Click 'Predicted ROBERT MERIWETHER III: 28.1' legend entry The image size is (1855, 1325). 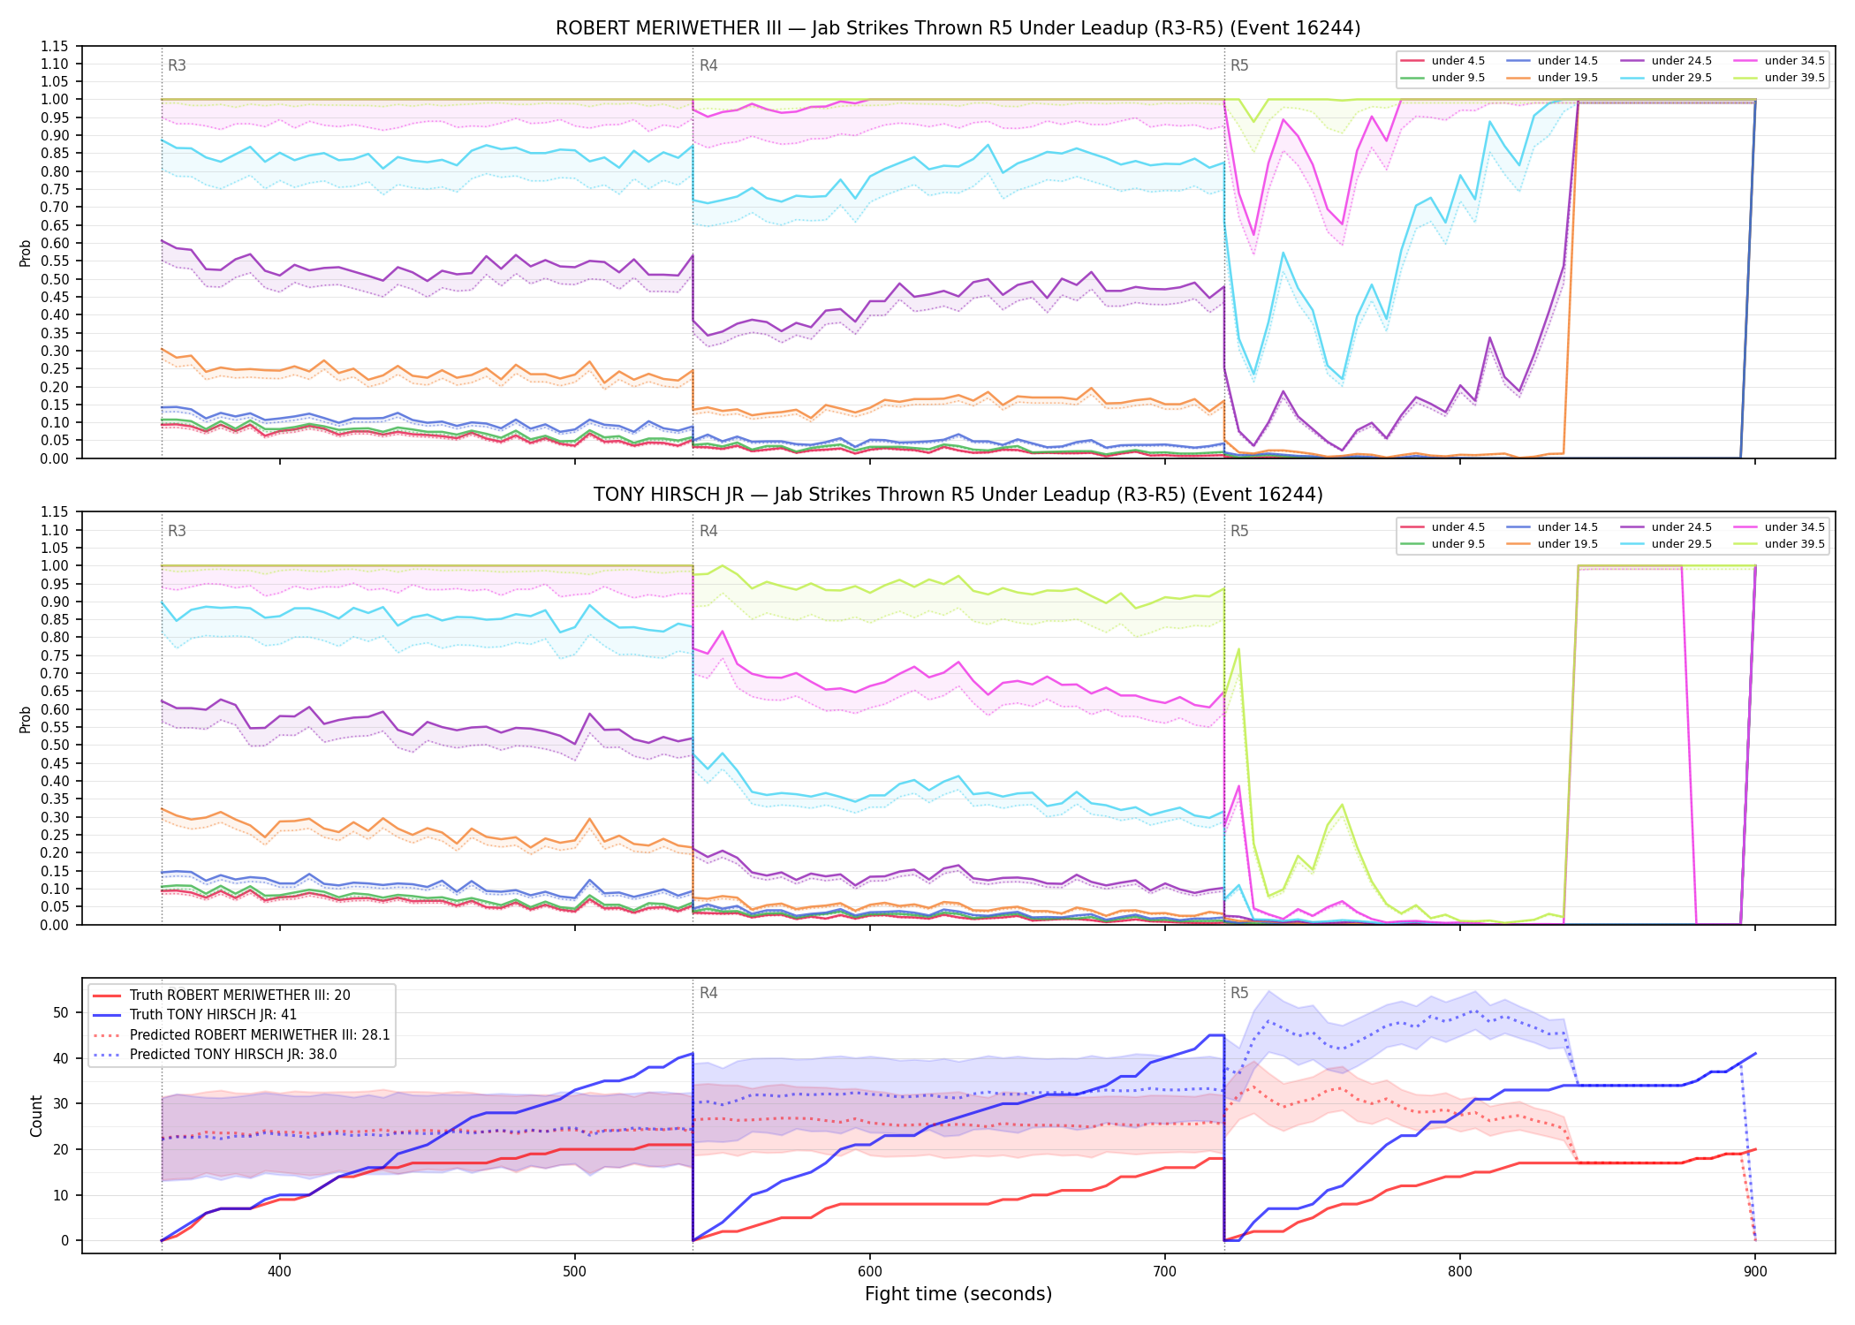(242, 1035)
